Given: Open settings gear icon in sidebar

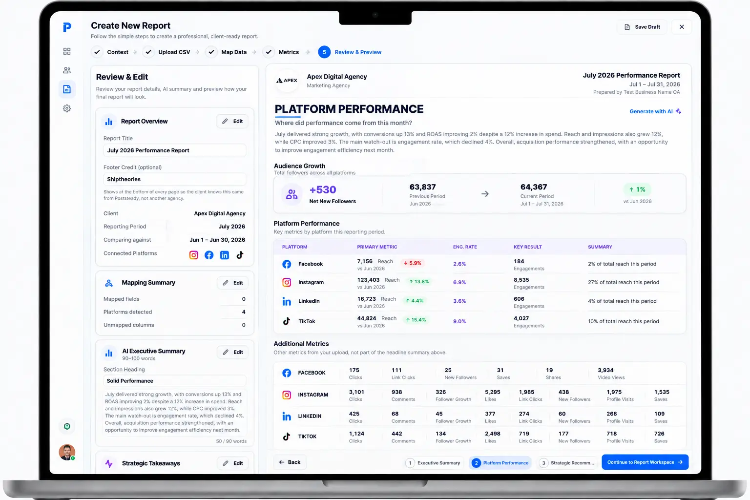Looking at the screenshot, I should click(67, 108).
